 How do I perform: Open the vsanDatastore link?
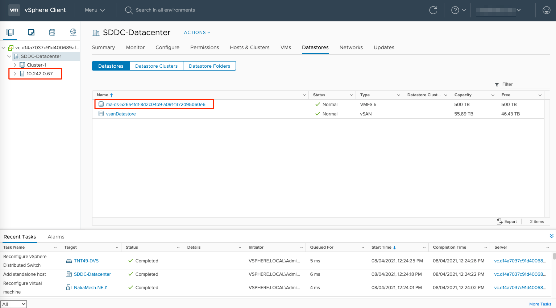(121, 114)
